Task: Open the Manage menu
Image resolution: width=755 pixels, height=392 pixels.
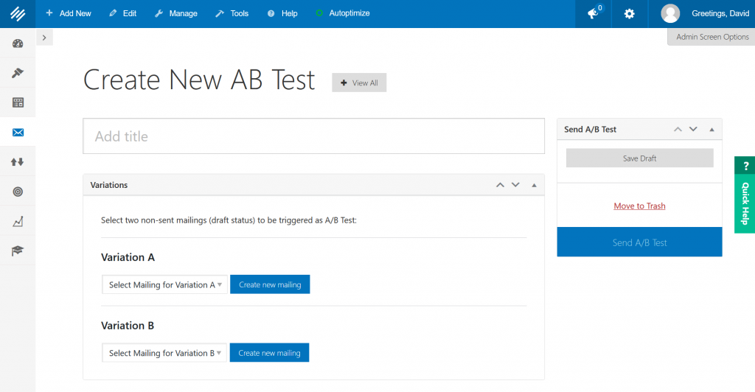Action: pyautogui.click(x=175, y=13)
